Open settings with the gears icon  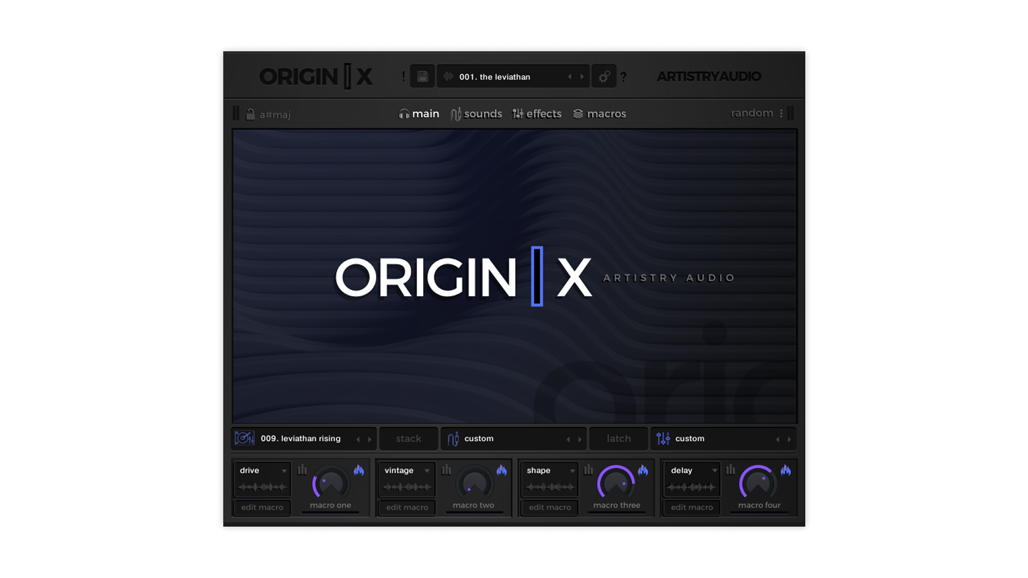[x=604, y=77]
